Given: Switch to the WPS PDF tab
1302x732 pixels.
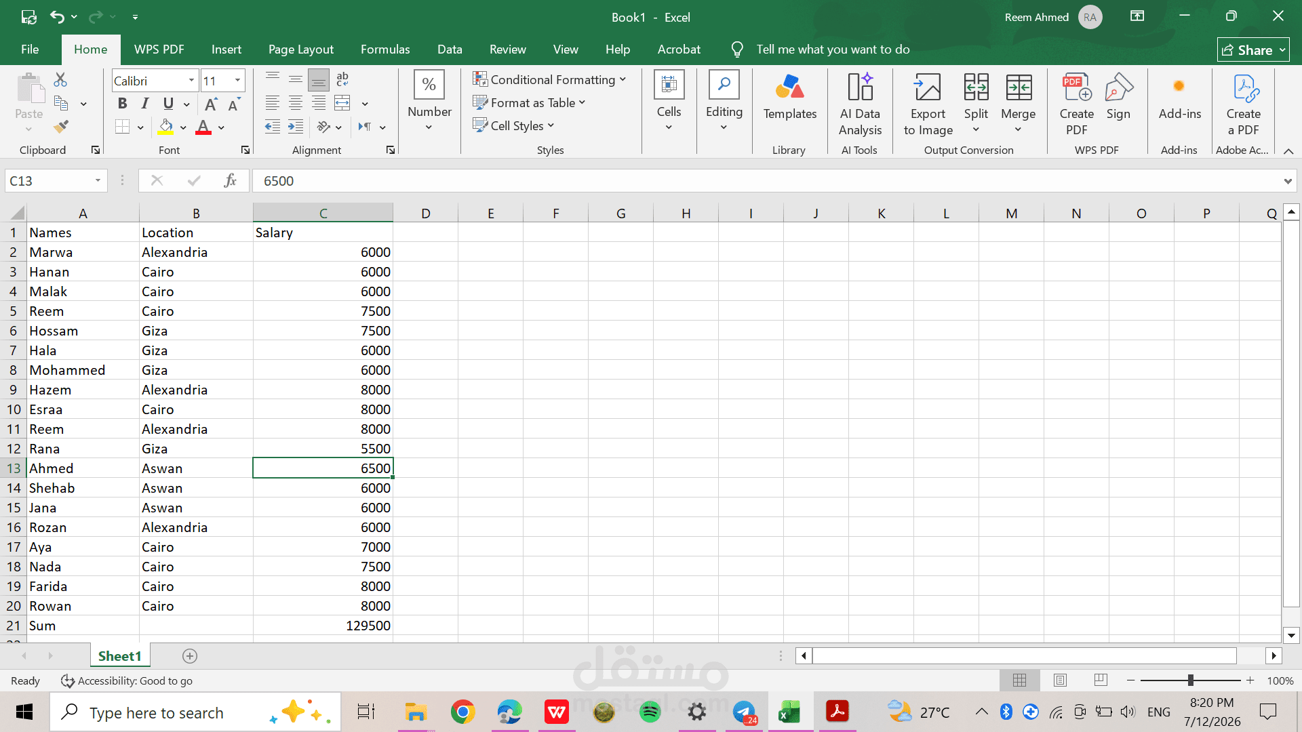Looking at the screenshot, I should pos(159,49).
